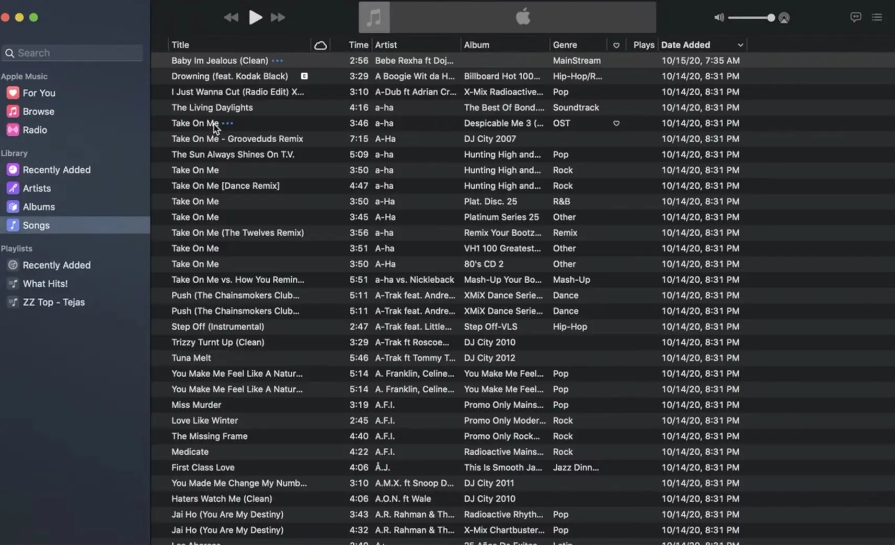The height and width of the screenshot is (545, 895).
Task: Click the Soundtrack genre cell
Action: (576, 108)
